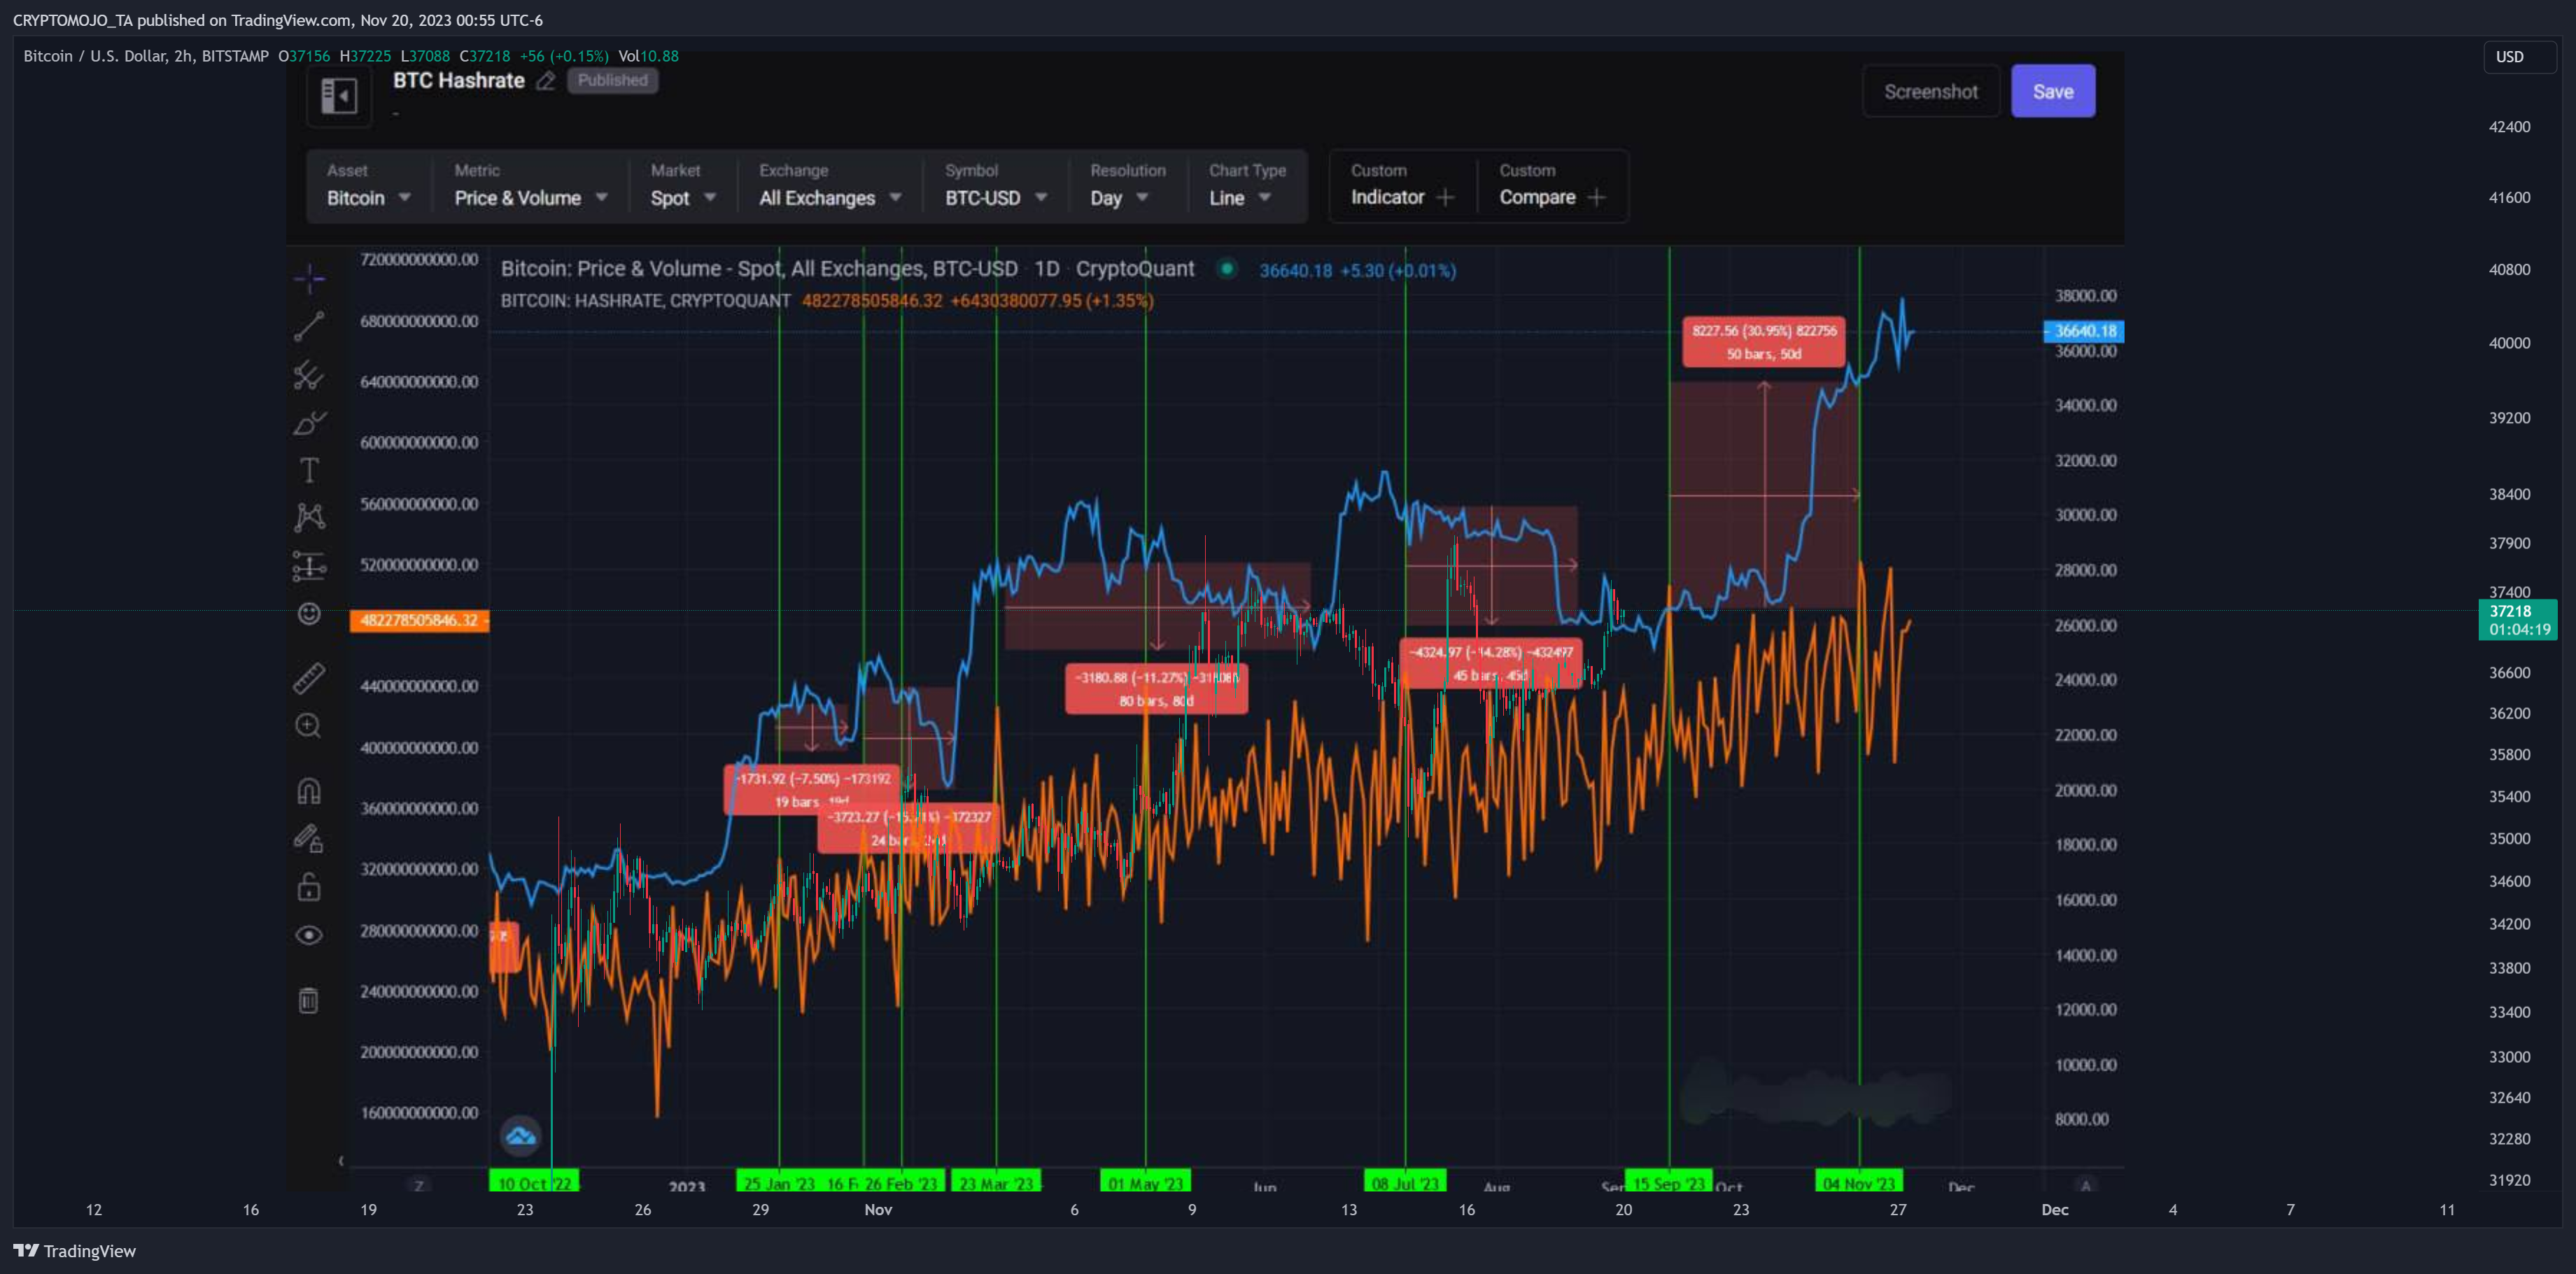Open the Market Spot dropdown
This screenshot has height=1274, width=2576.
click(x=683, y=186)
